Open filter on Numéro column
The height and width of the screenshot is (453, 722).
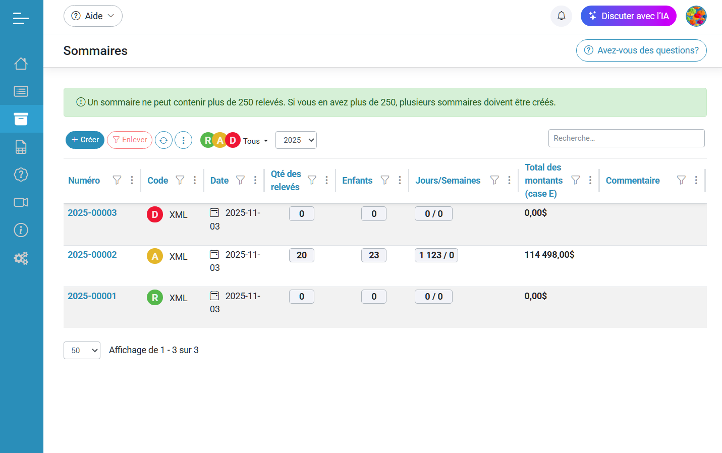point(117,180)
